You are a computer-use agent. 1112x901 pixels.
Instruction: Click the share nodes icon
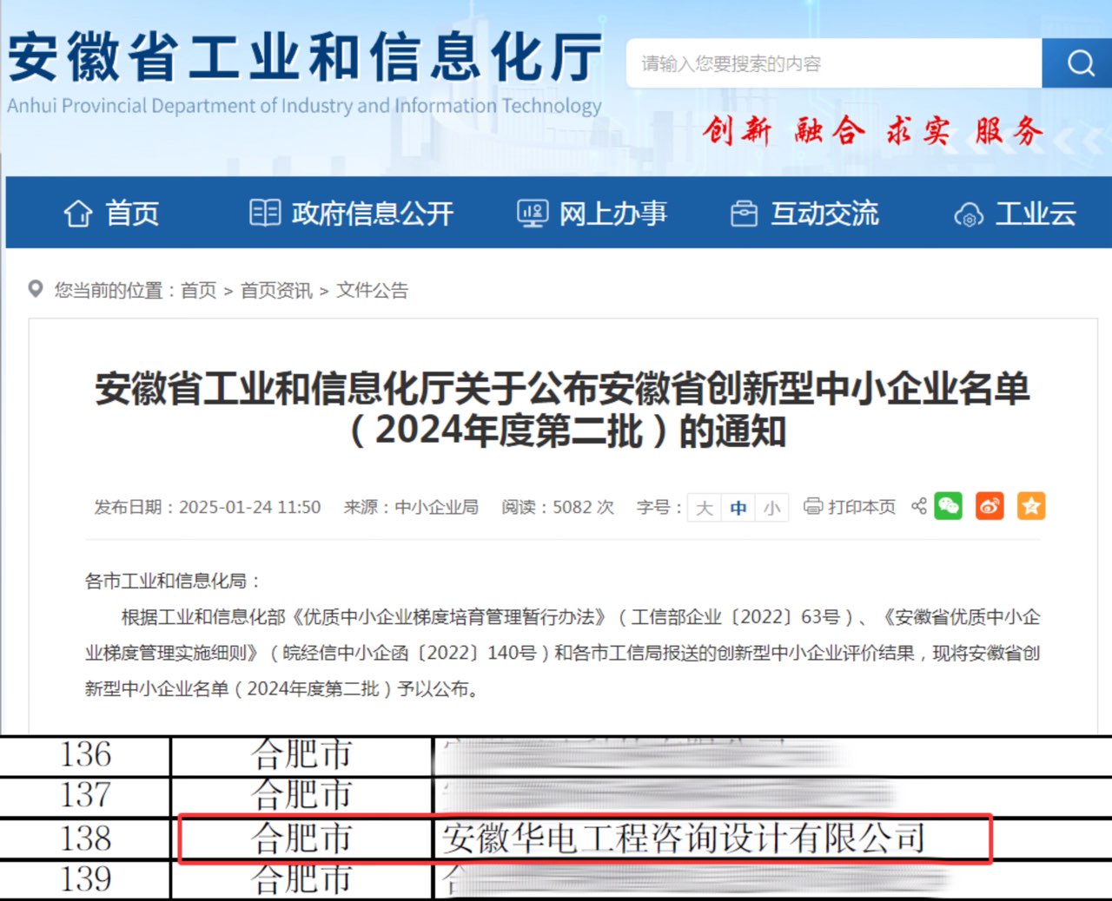tap(918, 506)
